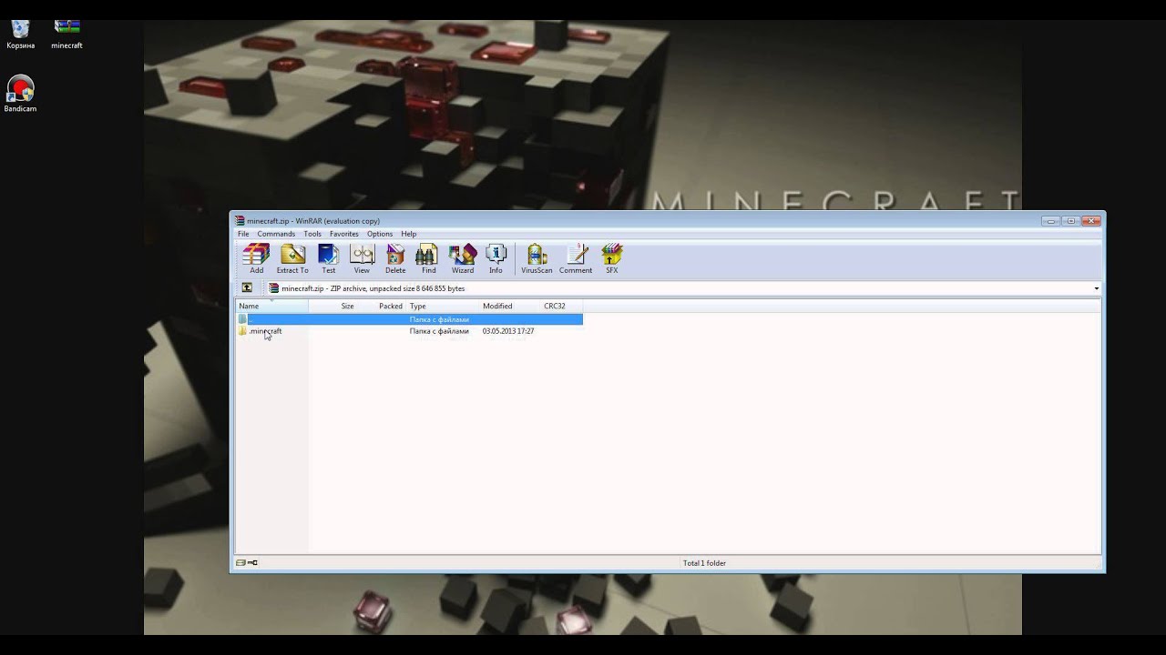Viewport: 1166px width, 655px height.
Task: Run the Test archive tool
Action: [x=328, y=258]
